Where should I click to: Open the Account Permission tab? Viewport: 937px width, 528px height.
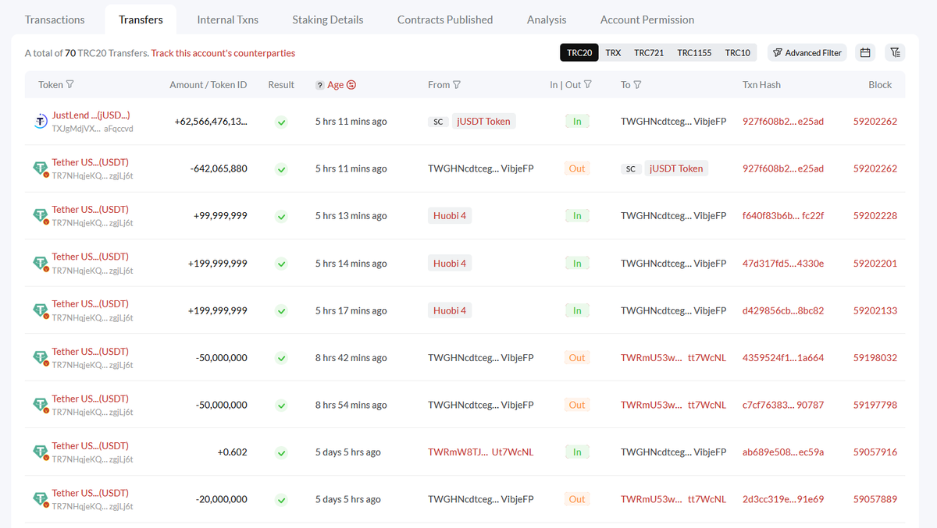coord(647,19)
